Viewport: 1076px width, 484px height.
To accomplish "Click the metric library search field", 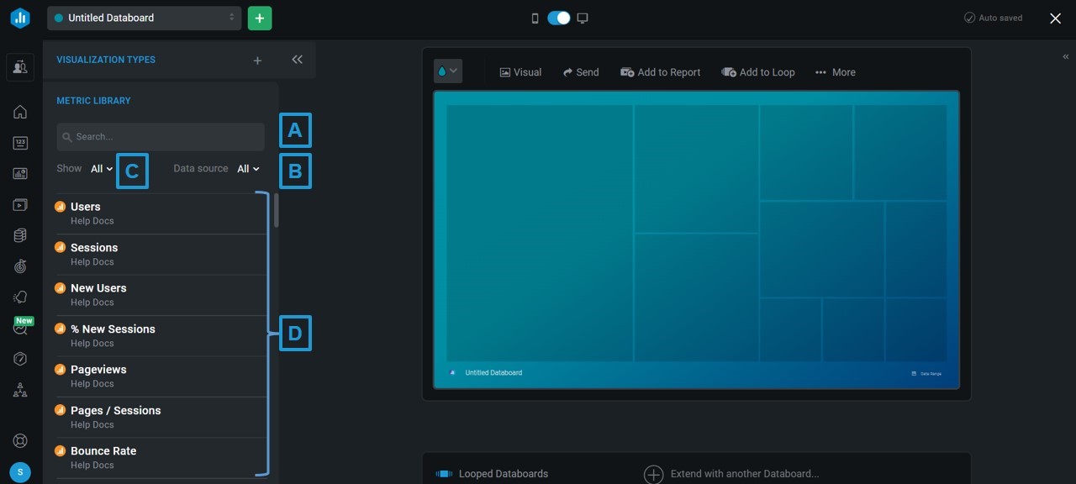I will [x=160, y=136].
